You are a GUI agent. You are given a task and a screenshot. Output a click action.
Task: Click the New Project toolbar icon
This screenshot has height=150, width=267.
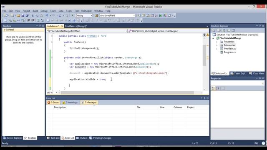(x=6, y=15)
